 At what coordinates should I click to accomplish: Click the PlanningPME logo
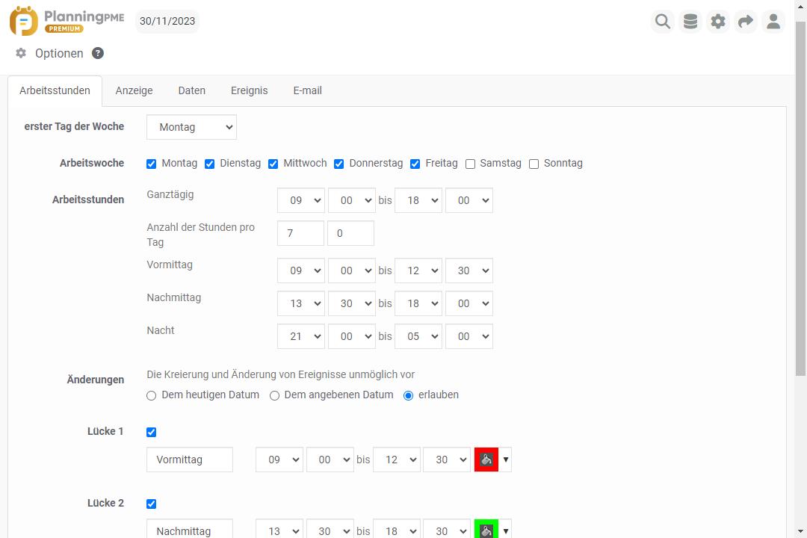(x=67, y=21)
